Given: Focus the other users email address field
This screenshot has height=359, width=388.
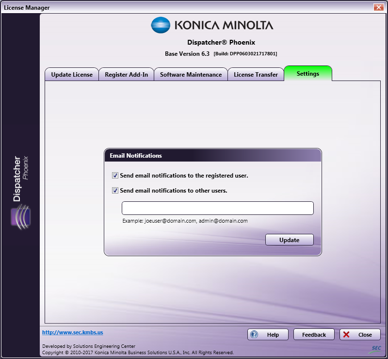Looking at the screenshot, I should click(x=217, y=208).
